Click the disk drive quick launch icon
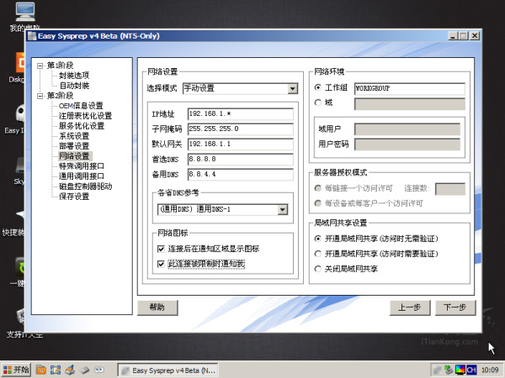 [84, 370]
